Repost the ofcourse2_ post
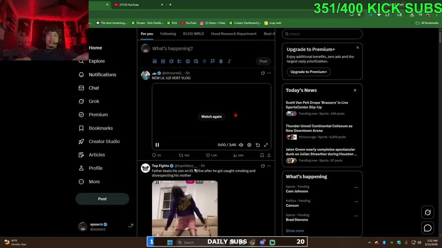 (184, 155)
